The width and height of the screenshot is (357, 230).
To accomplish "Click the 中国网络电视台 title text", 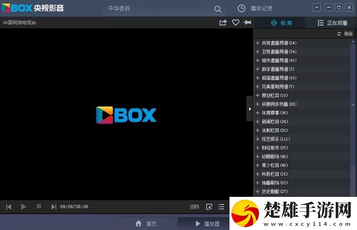I will pyautogui.click(x=19, y=22).
